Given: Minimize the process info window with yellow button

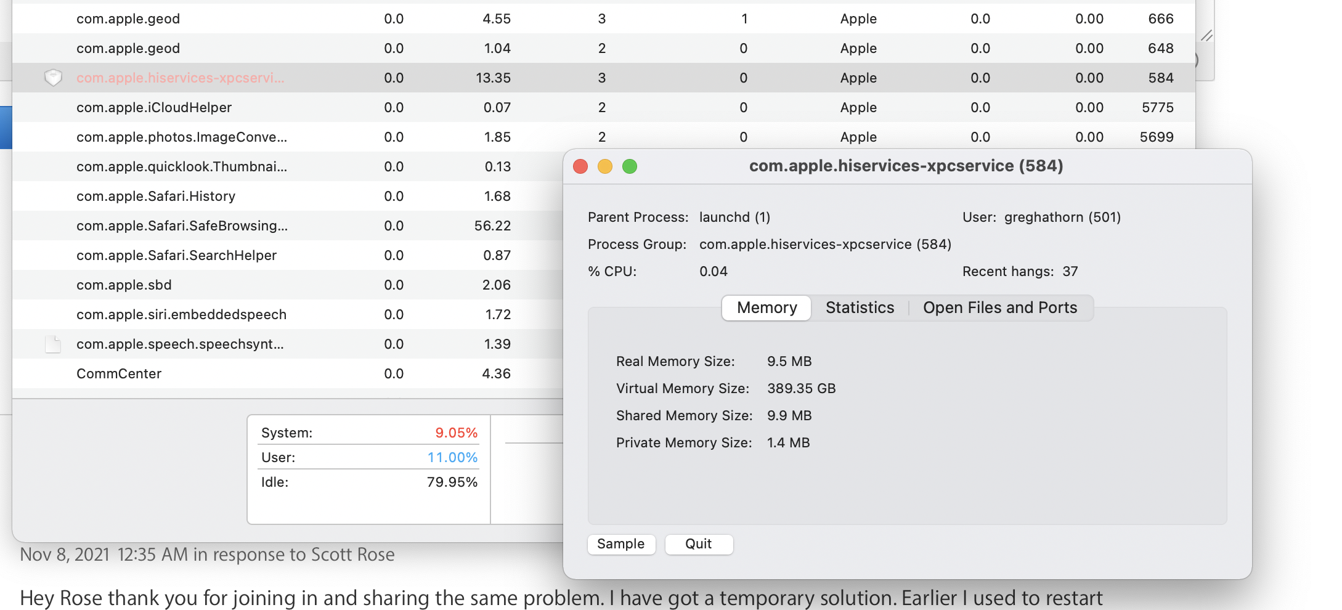Looking at the screenshot, I should (605, 166).
